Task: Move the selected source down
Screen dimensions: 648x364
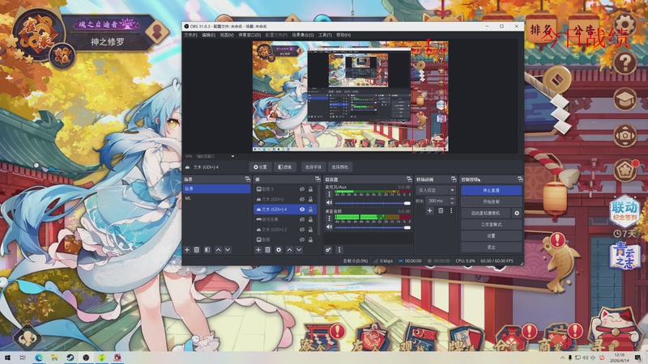Action: pyautogui.click(x=299, y=250)
